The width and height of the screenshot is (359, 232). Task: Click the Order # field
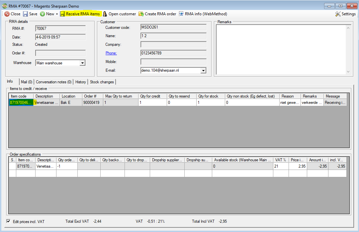click(x=60, y=53)
